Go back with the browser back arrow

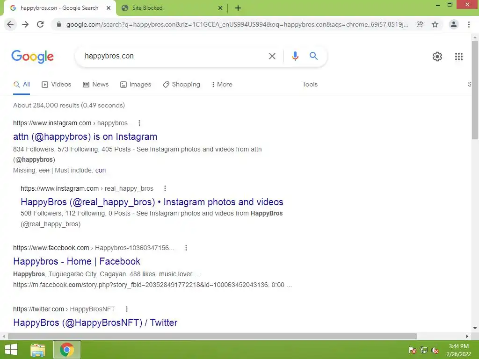point(10,24)
